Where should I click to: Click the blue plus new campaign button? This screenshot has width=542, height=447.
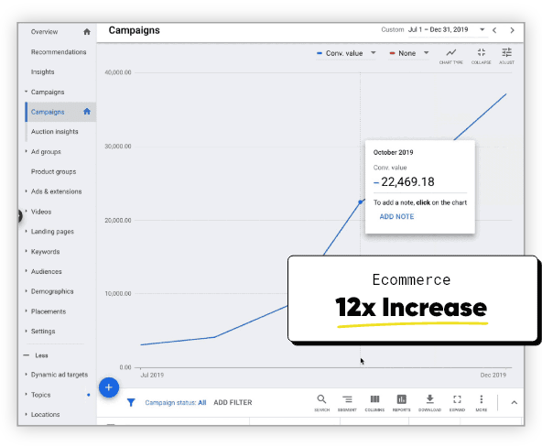(109, 387)
